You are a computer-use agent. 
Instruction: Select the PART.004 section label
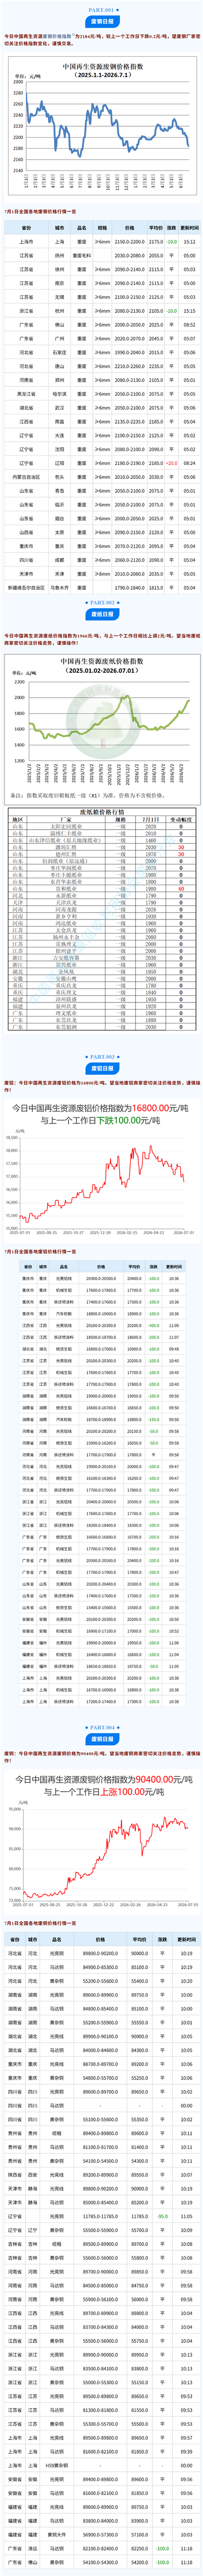tap(101, 1726)
